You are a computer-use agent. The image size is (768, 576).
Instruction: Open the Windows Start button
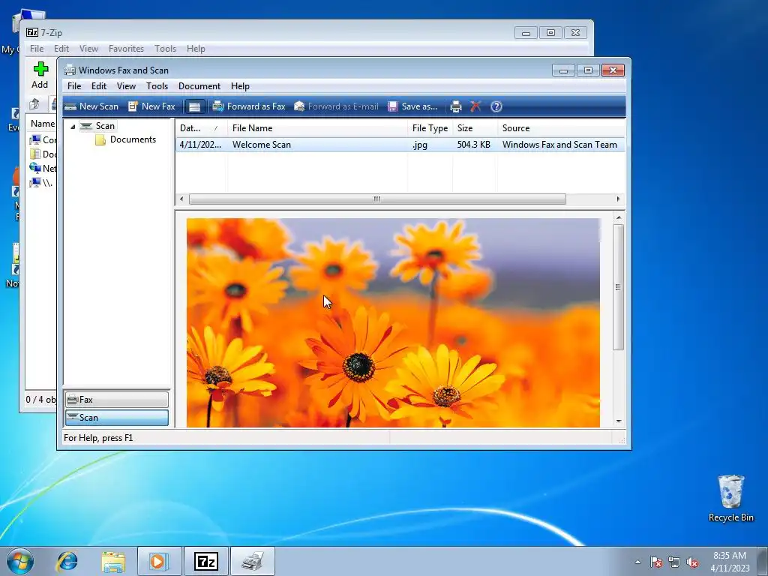tap(20, 561)
